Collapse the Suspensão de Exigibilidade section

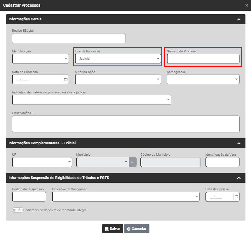(239, 178)
